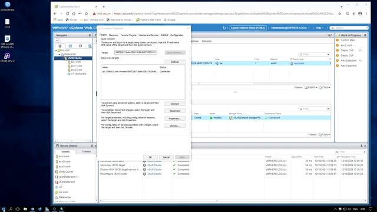Image resolution: width=377 pixels, height=212 pixels.
Task: Select the vSAN Cluster tree node
Action: [75, 58]
